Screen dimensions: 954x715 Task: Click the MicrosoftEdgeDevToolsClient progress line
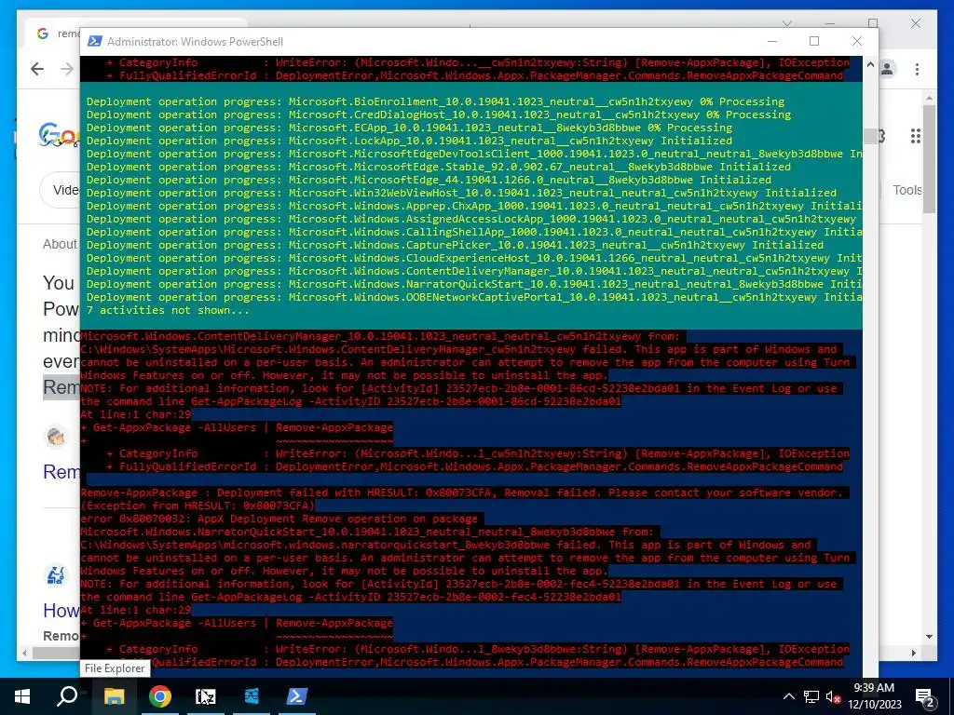(474, 154)
